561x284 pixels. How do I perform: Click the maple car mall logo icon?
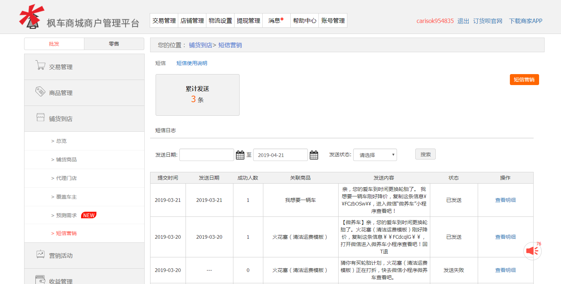(x=31, y=17)
